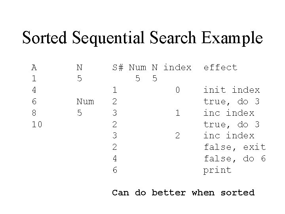Click index value 0 in the trace table
Viewport: 285px width, 214px height.
coord(178,90)
